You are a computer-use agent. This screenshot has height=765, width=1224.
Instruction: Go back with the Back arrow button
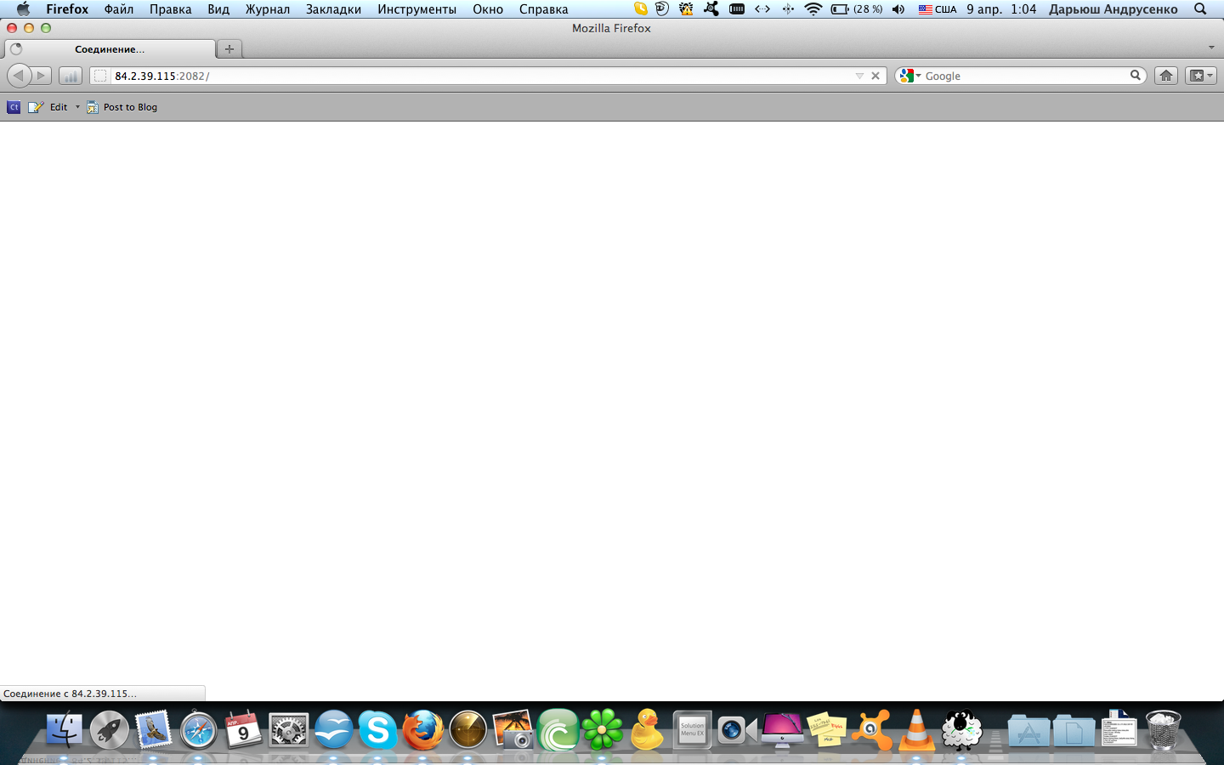click(19, 76)
